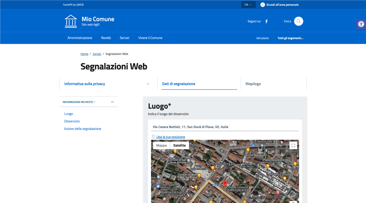
Task: Expand the Informativa sulla privacy step
Action: tap(148, 84)
